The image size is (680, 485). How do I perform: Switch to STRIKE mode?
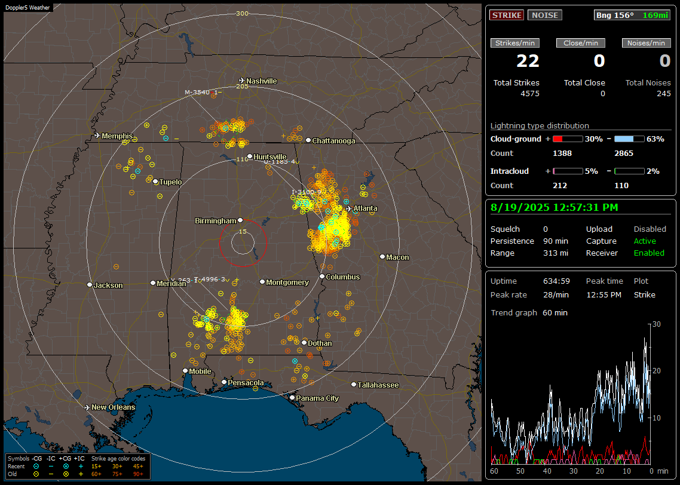[507, 15]
